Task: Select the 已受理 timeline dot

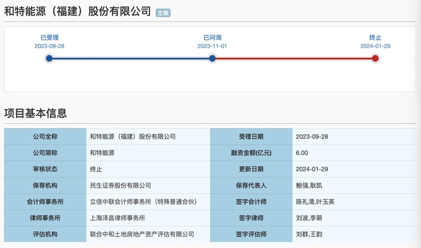Action: 49,58
